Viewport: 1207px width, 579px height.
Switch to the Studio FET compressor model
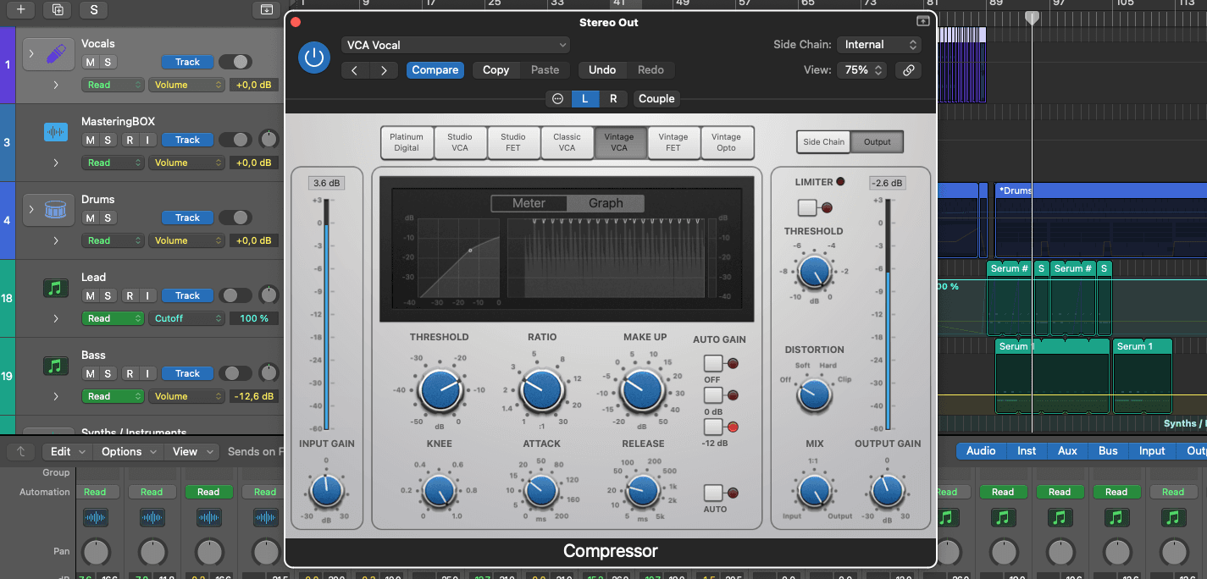[x=512, y=142]
